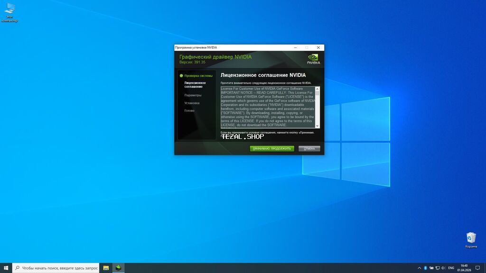Viewport: 486px width, 273px height.
Task: Click the NVIDIA installer taskbar icon
Action: pos(118,268)
